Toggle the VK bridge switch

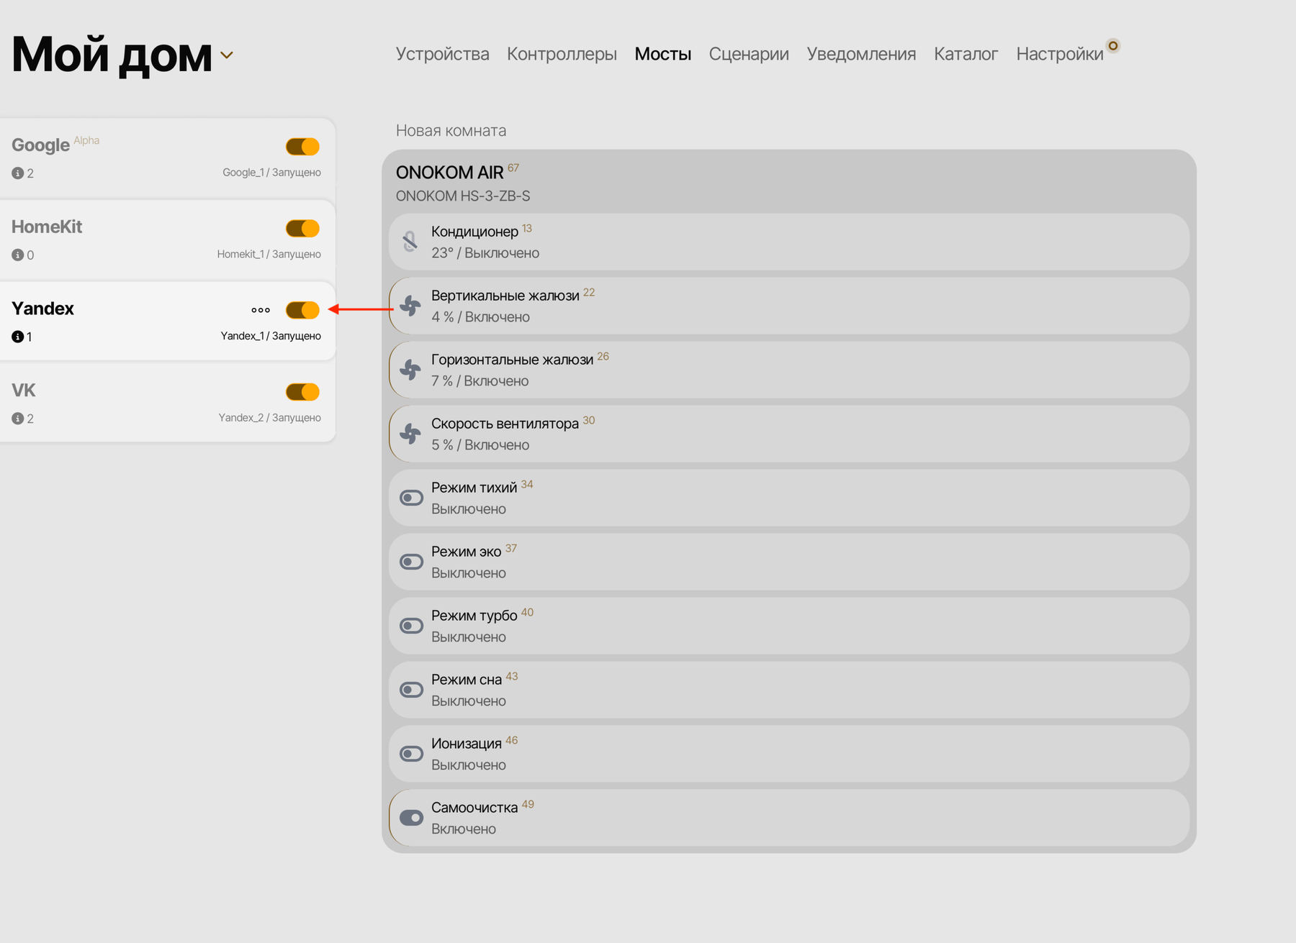point(302,392)
